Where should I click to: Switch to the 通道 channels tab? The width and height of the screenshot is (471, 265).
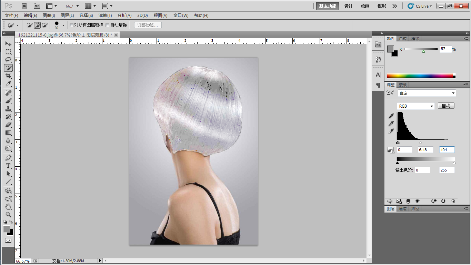403,209
